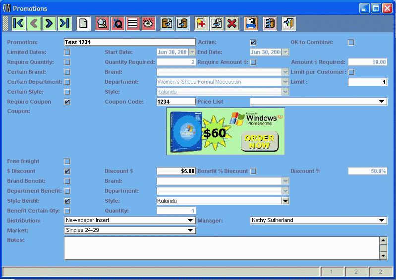Check the Require Amount $ checkbox

(253, 62)
